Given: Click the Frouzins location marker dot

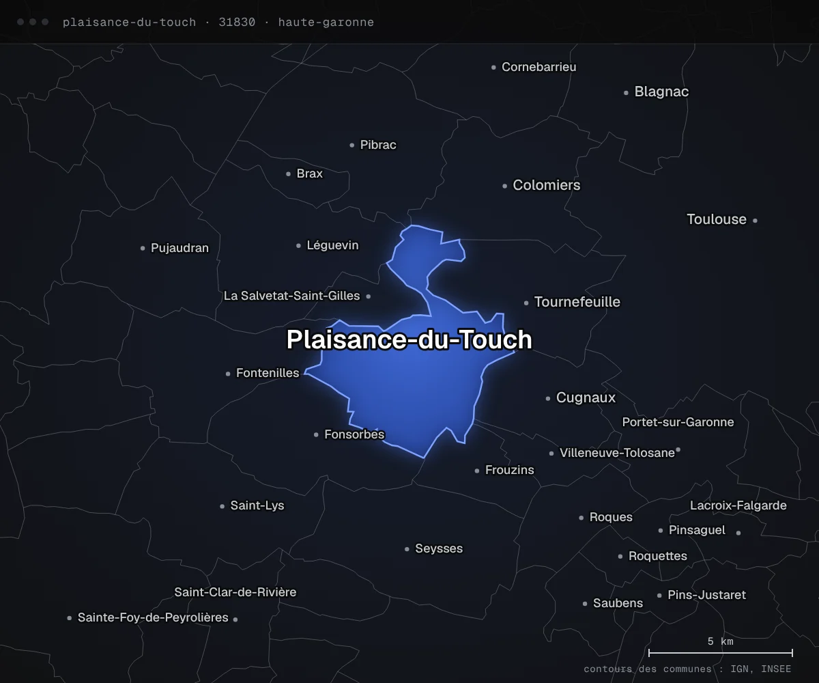Looking at the screenshot, I should pyautogui.click(x=477, y=471).
